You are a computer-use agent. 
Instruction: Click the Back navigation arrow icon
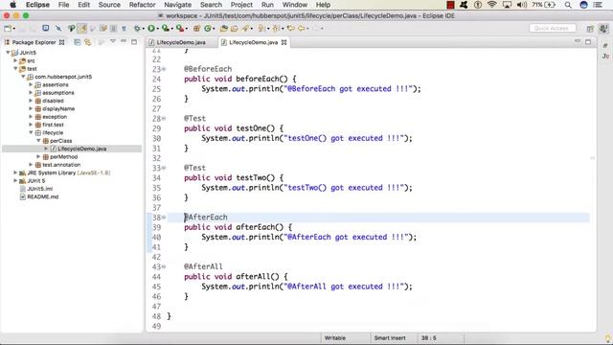301,28
